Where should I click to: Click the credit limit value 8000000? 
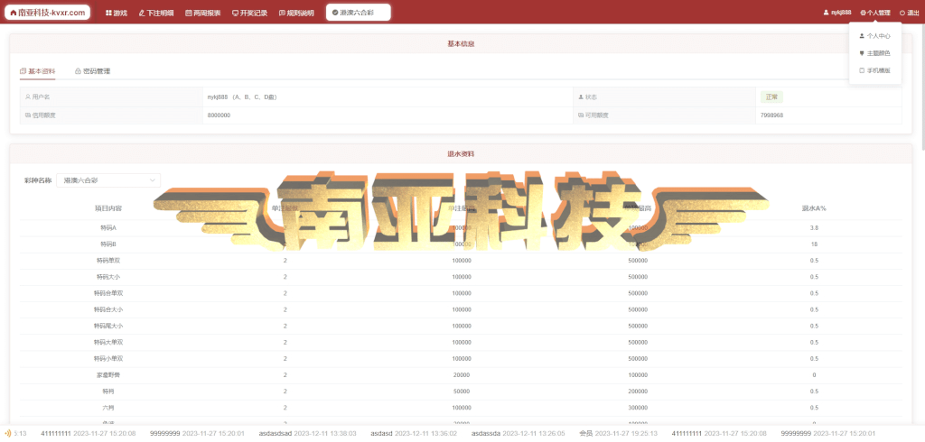pyautogui.click(x=219, y=115)
